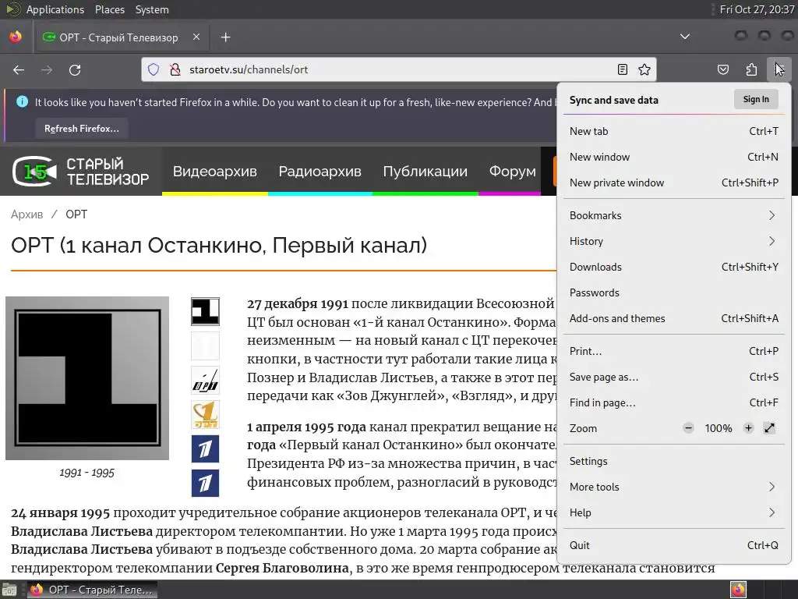Open Видеоархив site navigation link
Screen dimensions: 798x599
(215, 171)
